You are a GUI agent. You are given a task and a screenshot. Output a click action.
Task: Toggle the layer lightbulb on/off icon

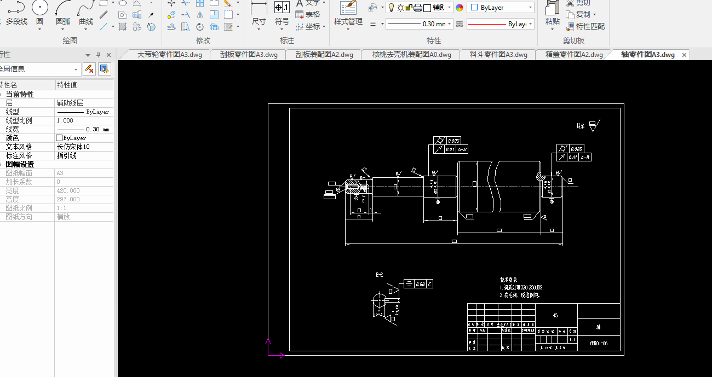[x=391, y=8]
